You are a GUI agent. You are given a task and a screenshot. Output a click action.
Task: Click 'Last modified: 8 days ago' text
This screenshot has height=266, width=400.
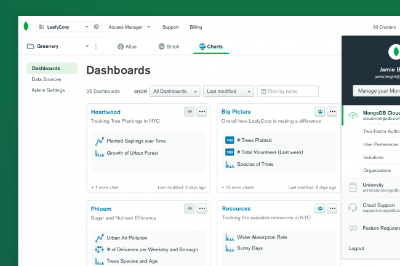tap(312, 187)
